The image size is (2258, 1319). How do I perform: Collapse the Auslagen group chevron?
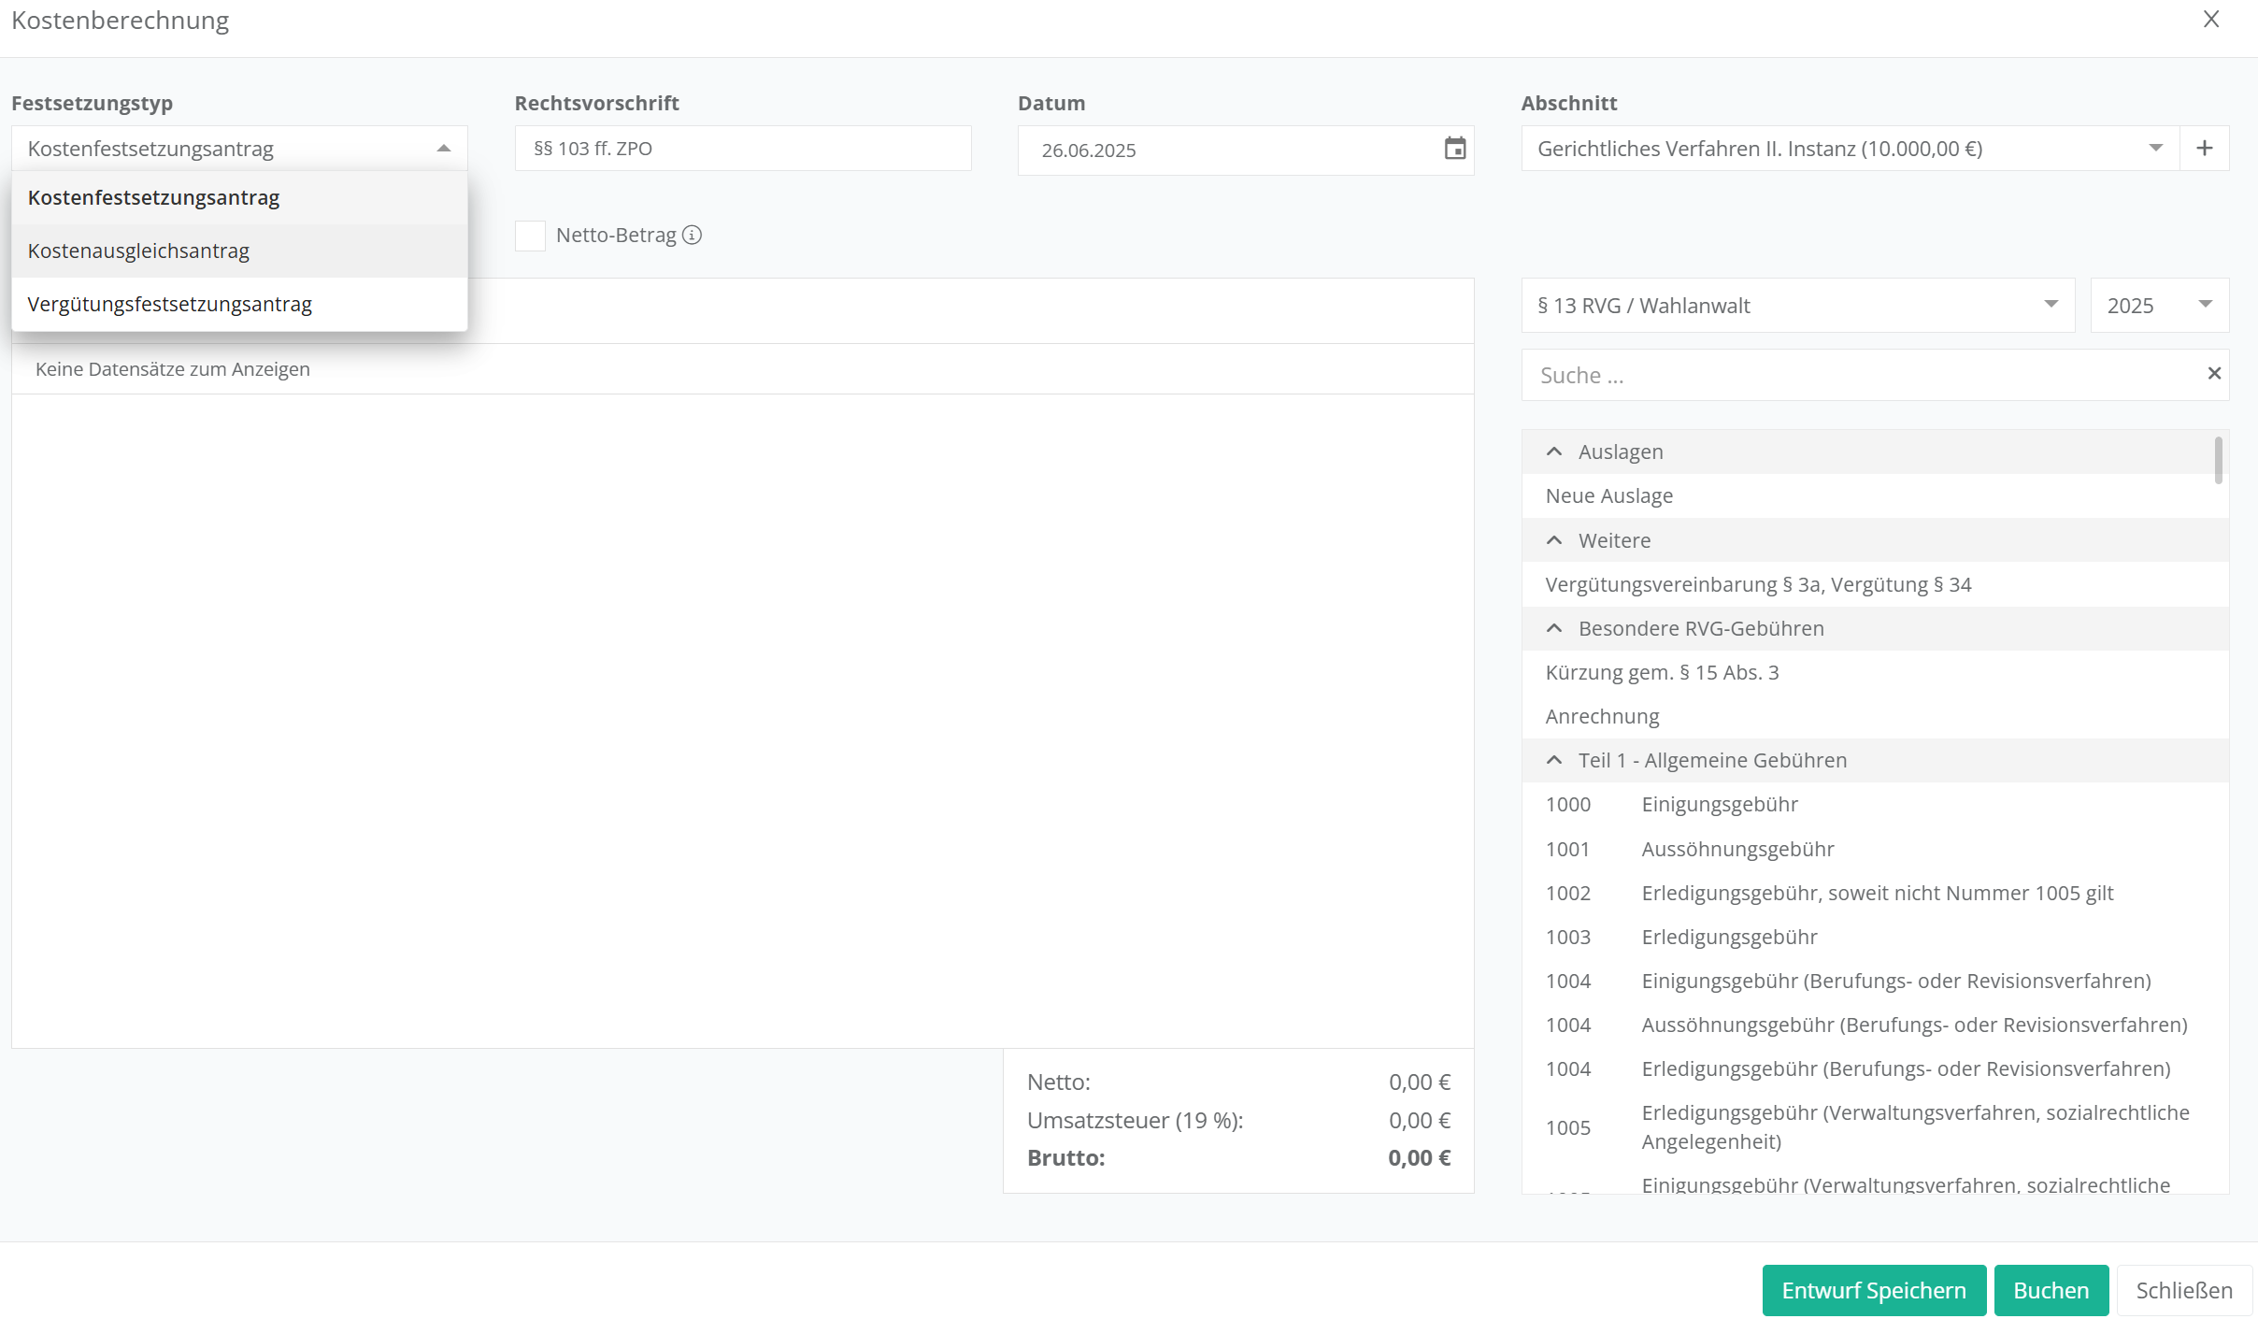point(1554,452)
